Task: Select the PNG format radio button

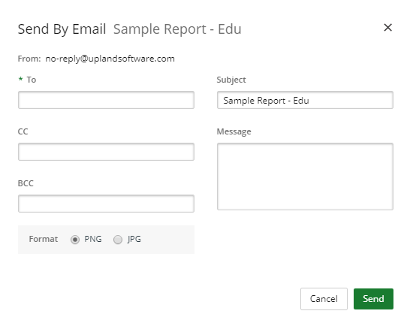Action: (x=75, y=240)
